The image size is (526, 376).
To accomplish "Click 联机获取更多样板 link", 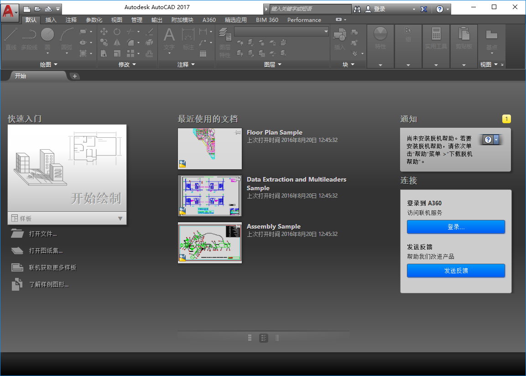I will tap(52, 267).
